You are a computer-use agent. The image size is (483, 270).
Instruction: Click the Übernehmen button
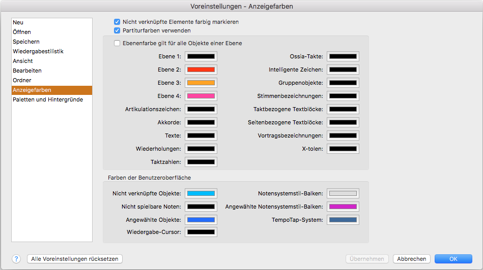click(x=367, y=259)
